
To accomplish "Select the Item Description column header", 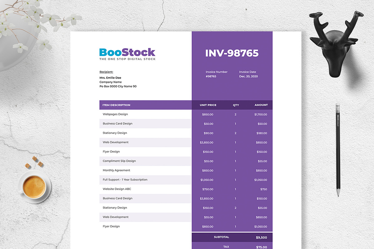I will pos(117,105).
